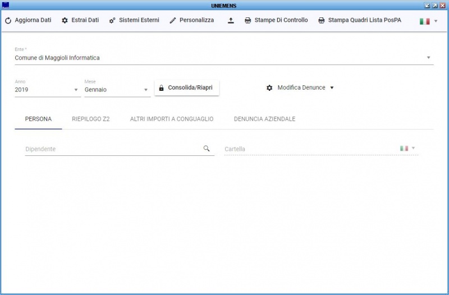This screenshot has width=449, height=295.
Task: Click the Estrai Dati gear icon
Action: pos(65,21)
